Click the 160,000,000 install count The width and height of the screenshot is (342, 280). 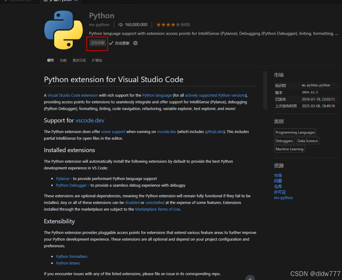[x=136, y=25]
